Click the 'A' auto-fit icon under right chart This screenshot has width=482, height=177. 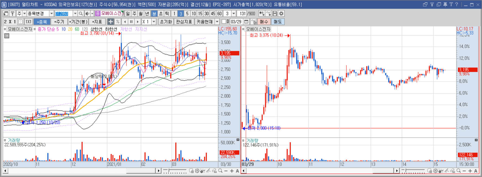(476, 171)
